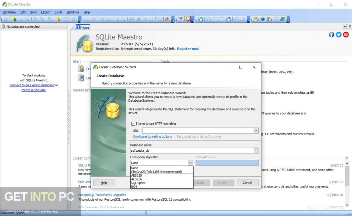Open the Help menu

pyautogui.click(x=87, y=12)
